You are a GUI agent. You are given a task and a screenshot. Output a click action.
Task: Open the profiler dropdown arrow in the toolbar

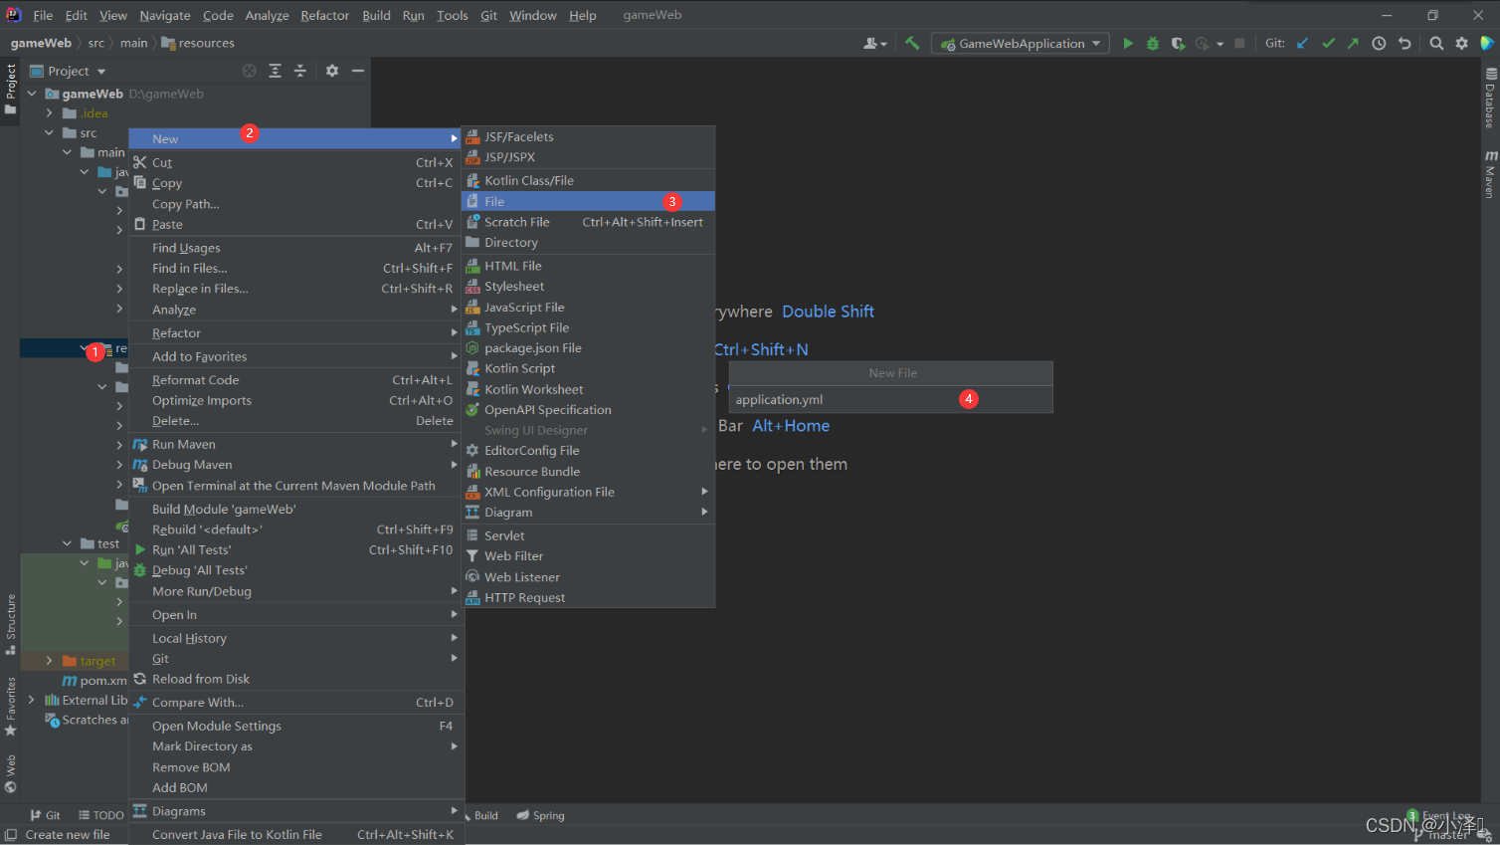click(x=1219, y=44)
